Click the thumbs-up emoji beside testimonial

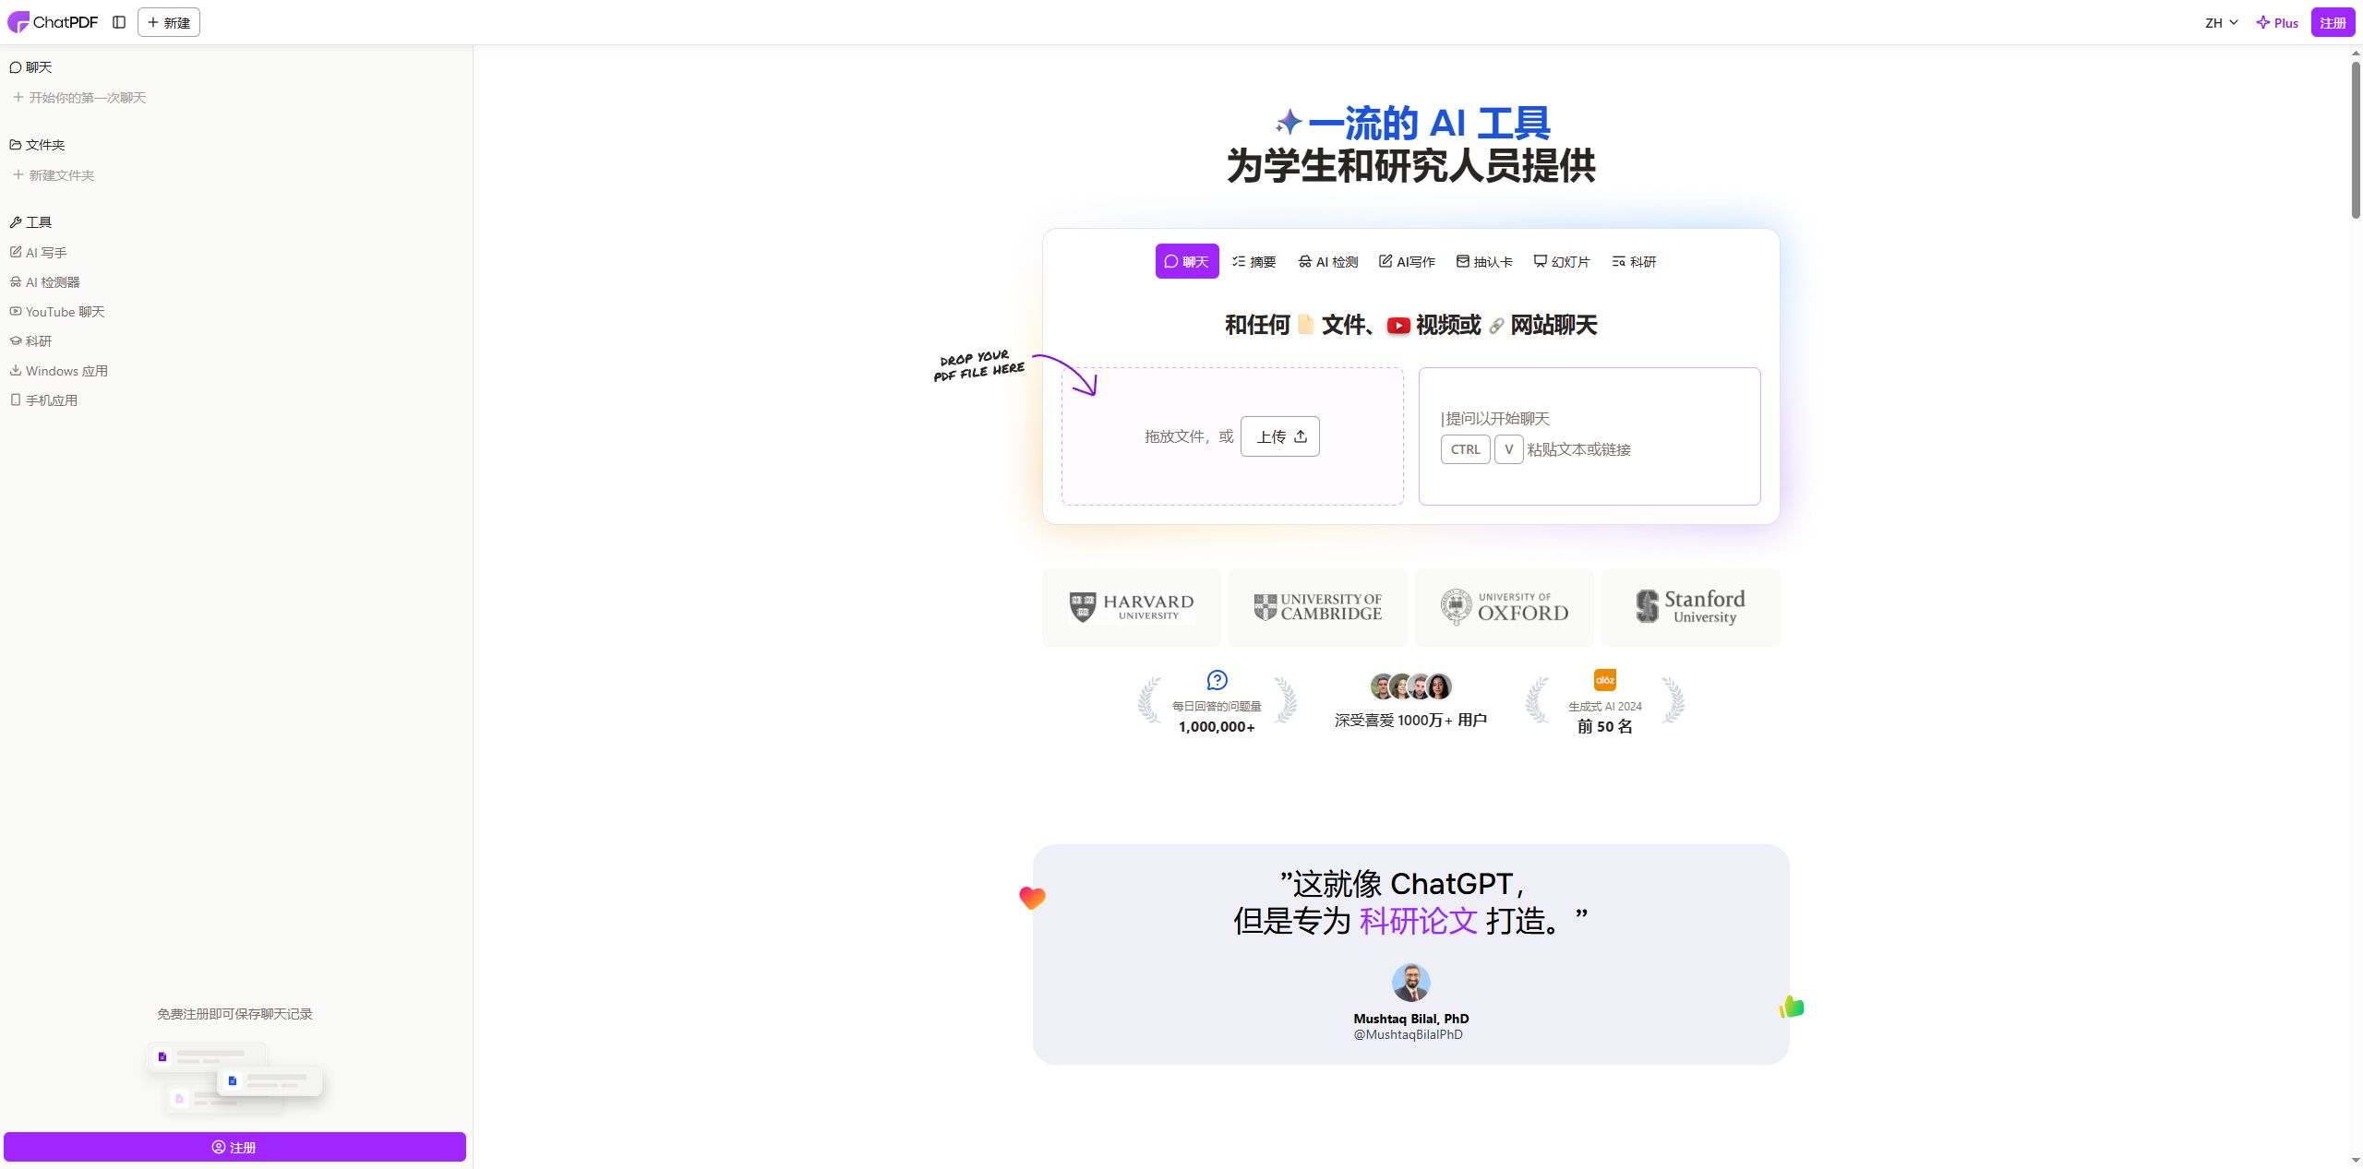[1792, 1007]
